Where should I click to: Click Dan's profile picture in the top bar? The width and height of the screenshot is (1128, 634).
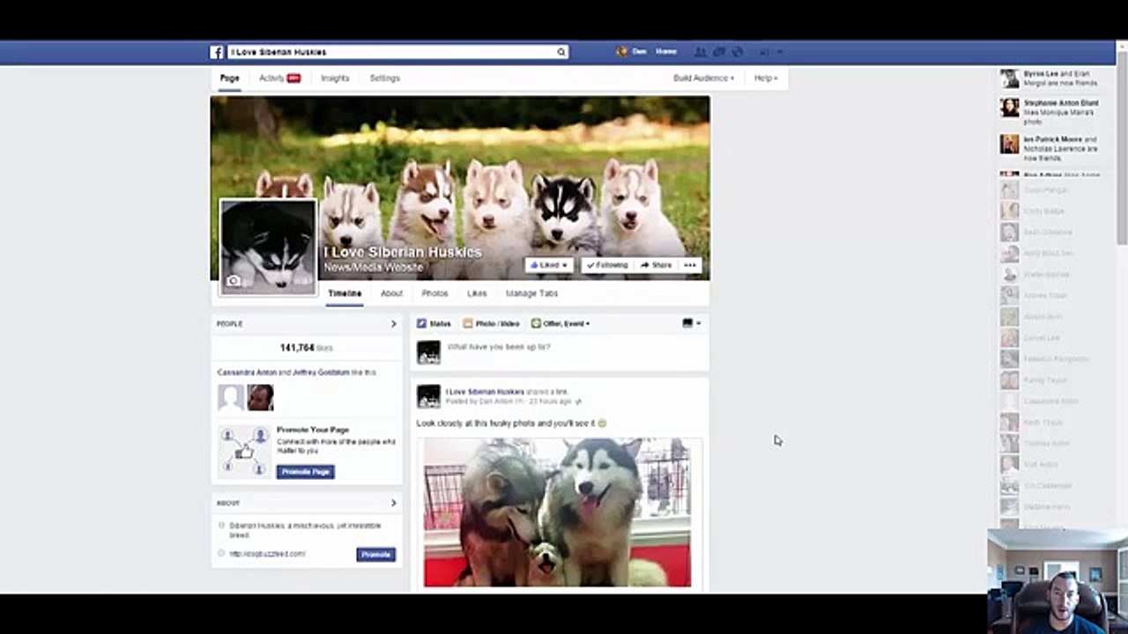click(621, 52)
